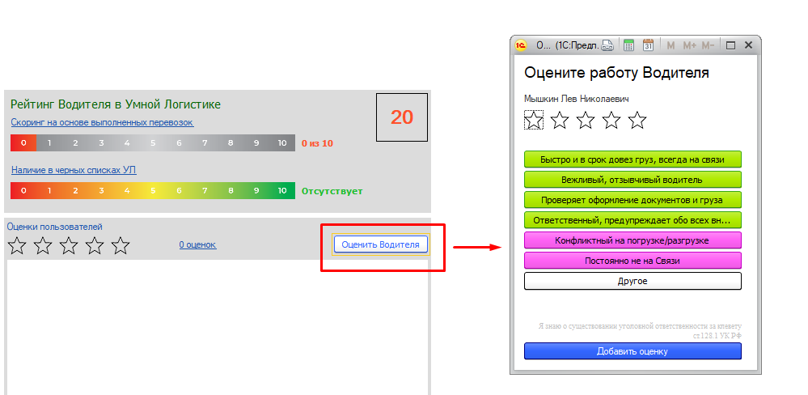Choose 'Постоянно не на Связи' option
The image size is (808, 395).
(632, 261)
